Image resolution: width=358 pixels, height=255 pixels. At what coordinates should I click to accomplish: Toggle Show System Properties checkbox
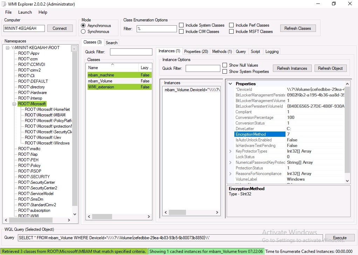click(x=225, y=71)
